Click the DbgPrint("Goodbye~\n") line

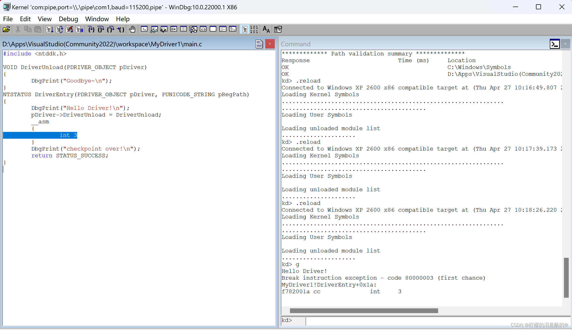(72, 81)
